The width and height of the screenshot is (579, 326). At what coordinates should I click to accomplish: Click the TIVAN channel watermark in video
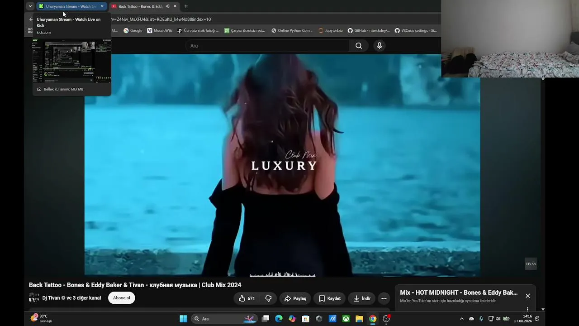point(531,264)
